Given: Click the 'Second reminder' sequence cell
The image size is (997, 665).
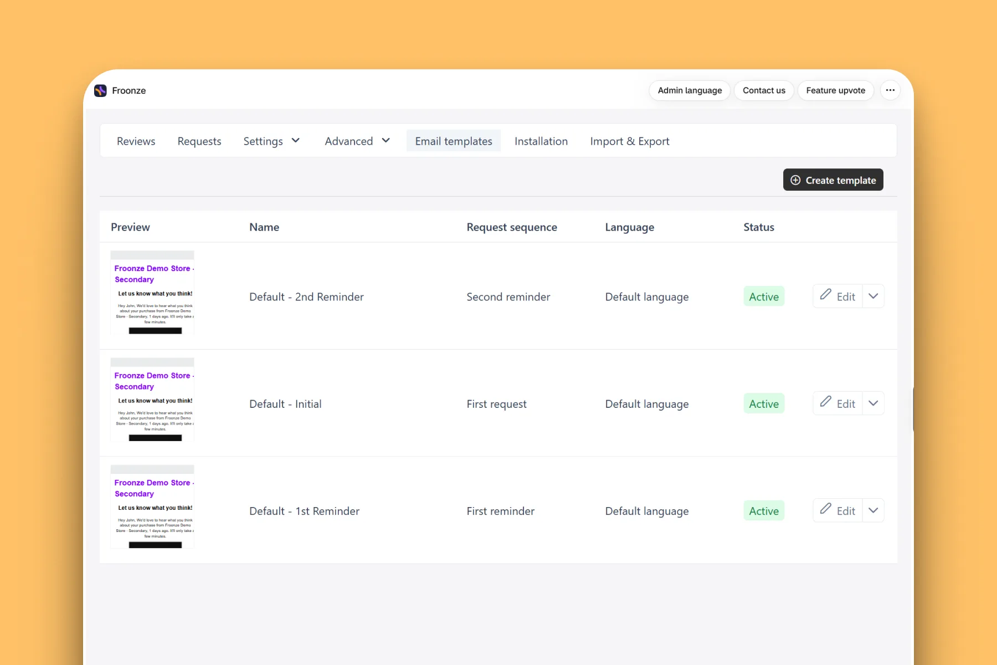Looking at the screenshot, I should tap(508, 296).
